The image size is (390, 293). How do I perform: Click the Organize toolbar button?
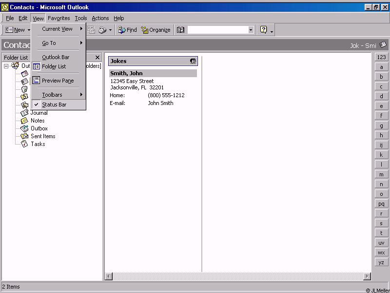point(156,30)
